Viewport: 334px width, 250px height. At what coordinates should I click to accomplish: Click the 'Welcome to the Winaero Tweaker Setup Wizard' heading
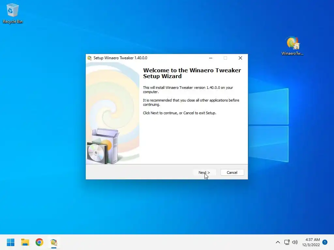(192, 73)
